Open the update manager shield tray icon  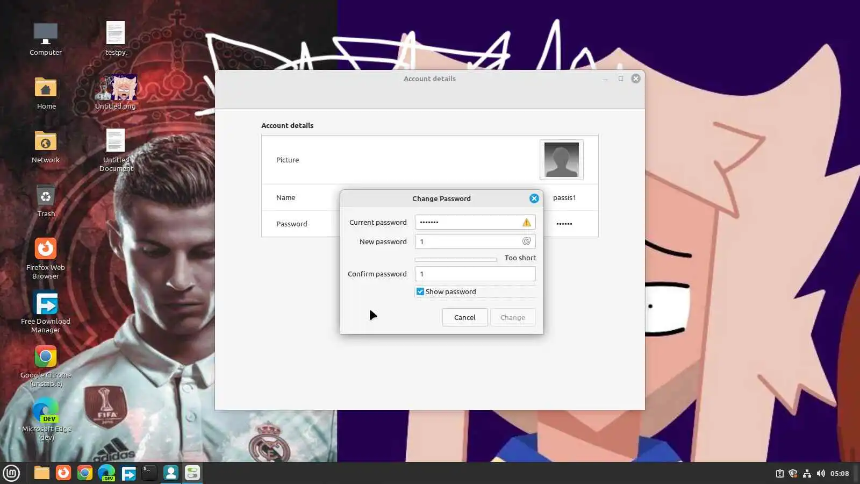click(793, 473)
